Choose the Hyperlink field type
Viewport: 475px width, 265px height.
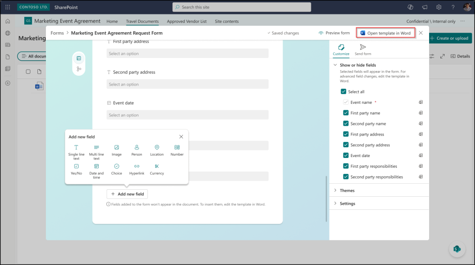[x=137, y=169]
